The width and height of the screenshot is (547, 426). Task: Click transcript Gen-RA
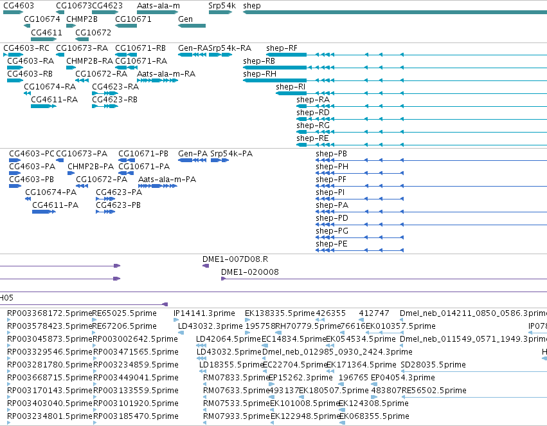193,48
